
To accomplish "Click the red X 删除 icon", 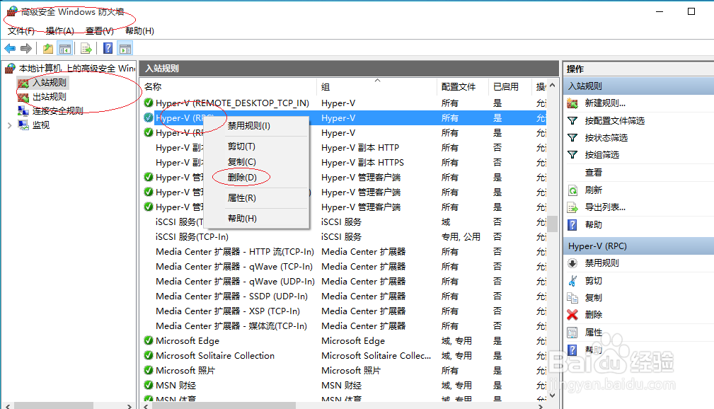I will click(x=572, y=315).
